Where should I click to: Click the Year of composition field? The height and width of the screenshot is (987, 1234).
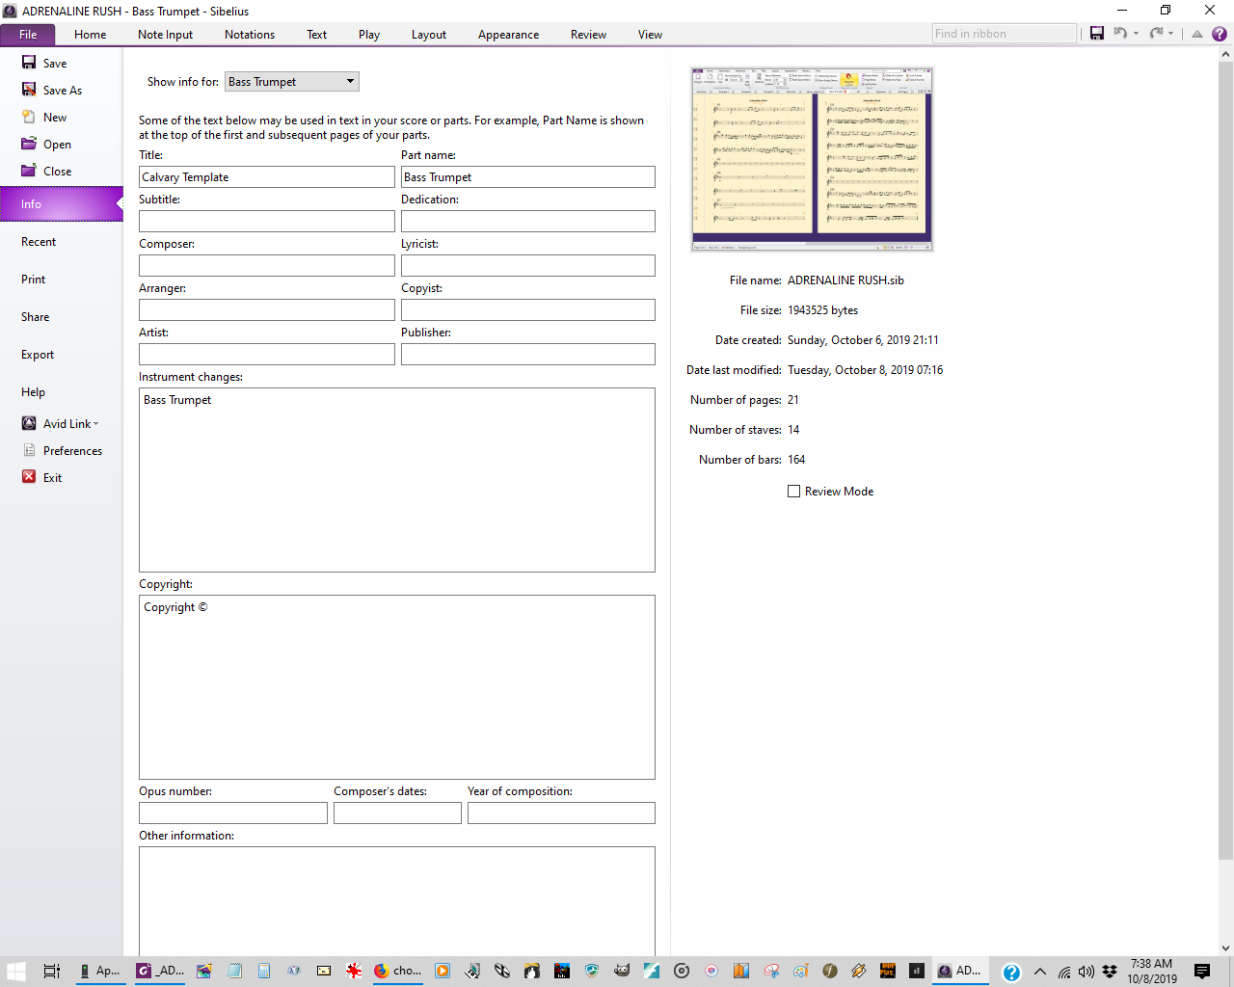tap(561, 814)
